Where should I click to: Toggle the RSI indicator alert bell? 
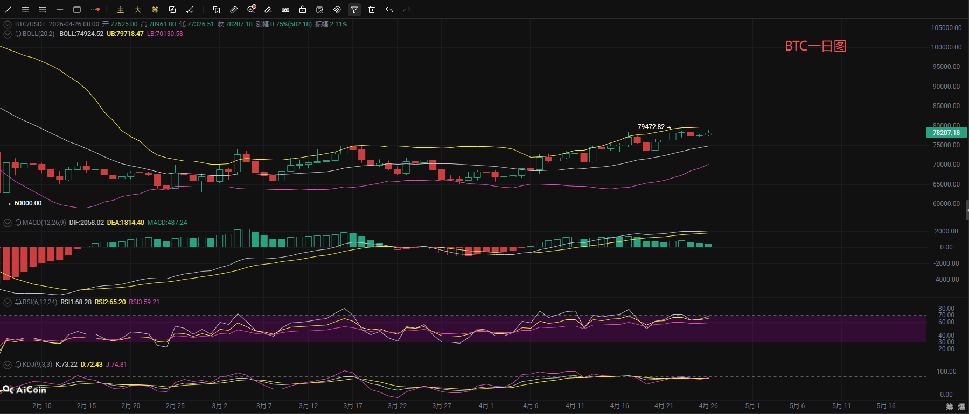[x=18, y=302]
